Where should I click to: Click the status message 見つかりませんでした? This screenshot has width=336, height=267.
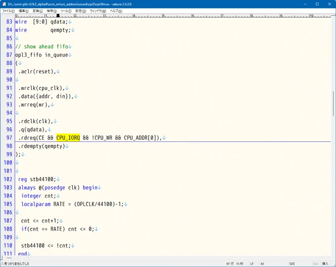pyautogui.click(x=15, y=264)
